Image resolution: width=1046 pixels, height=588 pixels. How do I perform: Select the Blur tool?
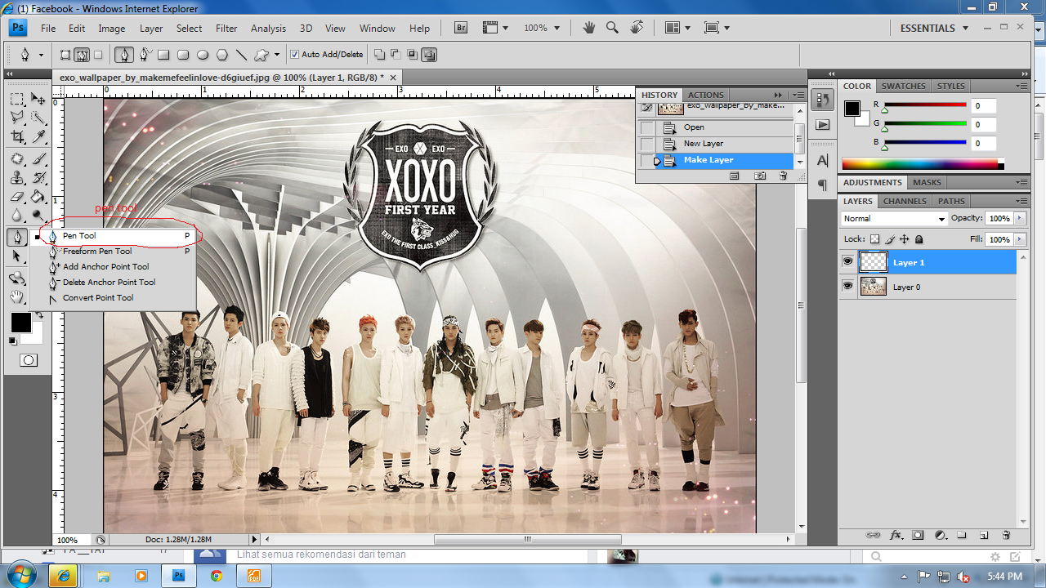[17, 216]
